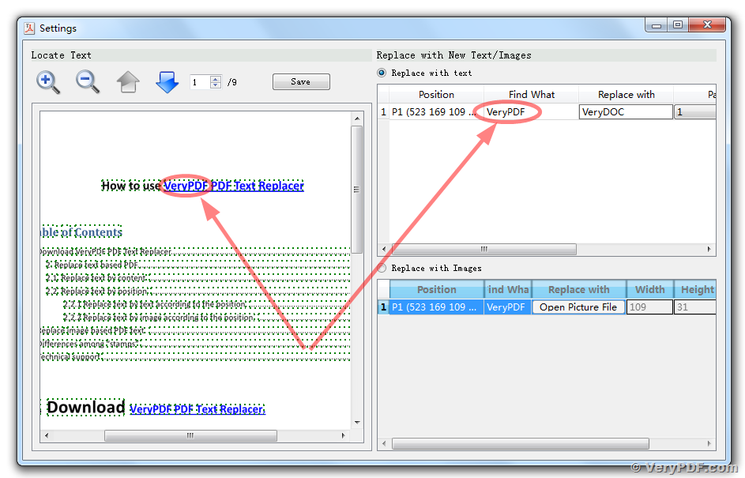Click the PDF app icon in title bar
745x478 pixels.
[x=29, y=28]
